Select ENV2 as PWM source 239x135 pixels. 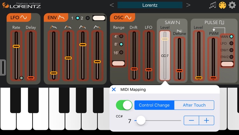click(x=231, y=57)
